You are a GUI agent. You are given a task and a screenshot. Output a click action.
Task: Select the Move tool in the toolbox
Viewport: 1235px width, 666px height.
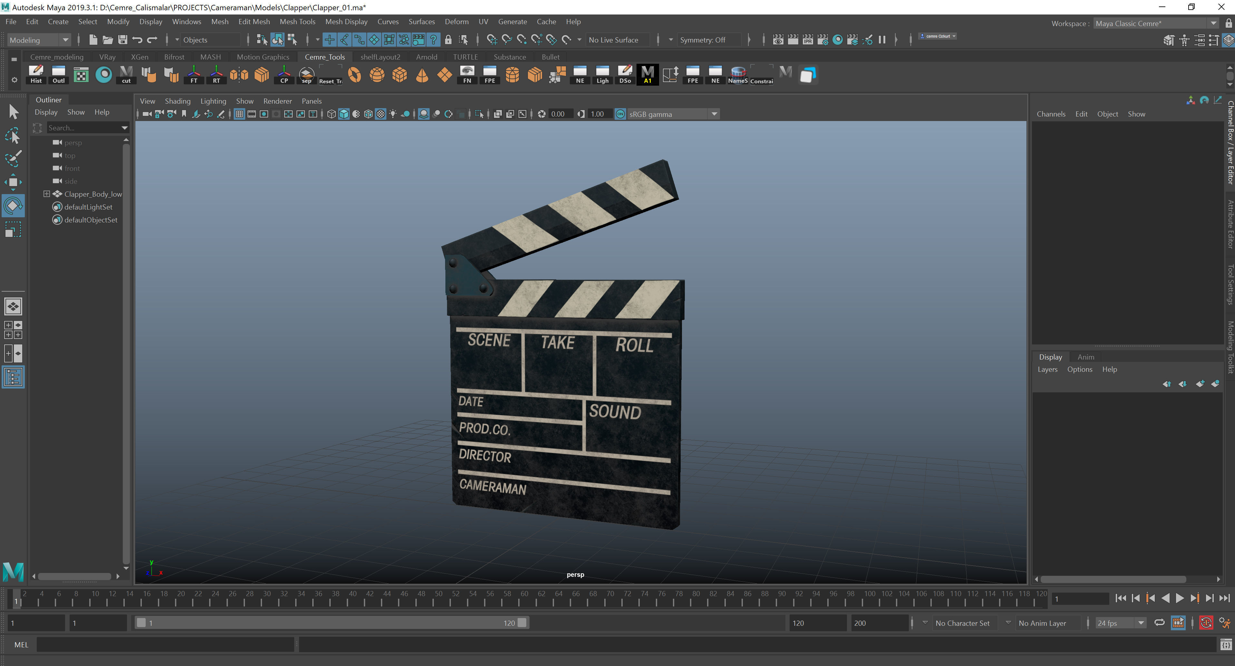click(13, 182)
